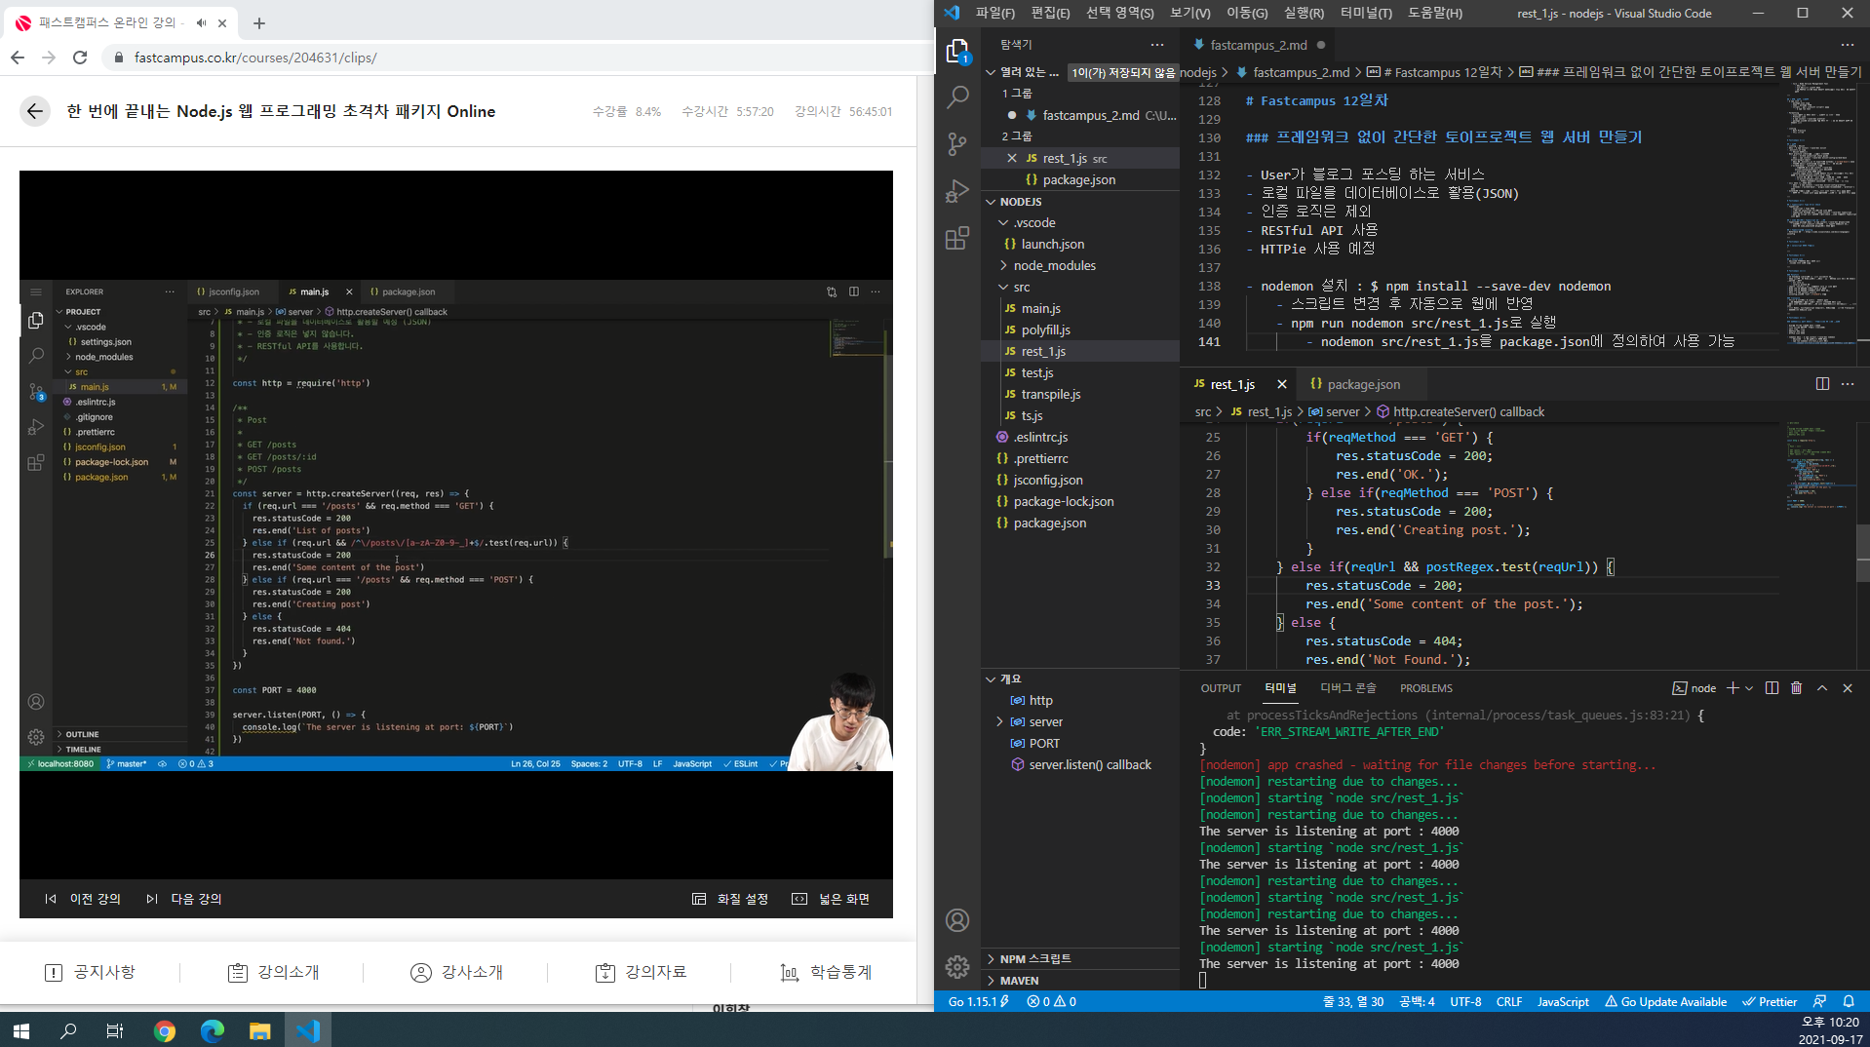1870x1047 pixels.
Task: Open main.js in the src folder tree
Action: pos(1041,309)
